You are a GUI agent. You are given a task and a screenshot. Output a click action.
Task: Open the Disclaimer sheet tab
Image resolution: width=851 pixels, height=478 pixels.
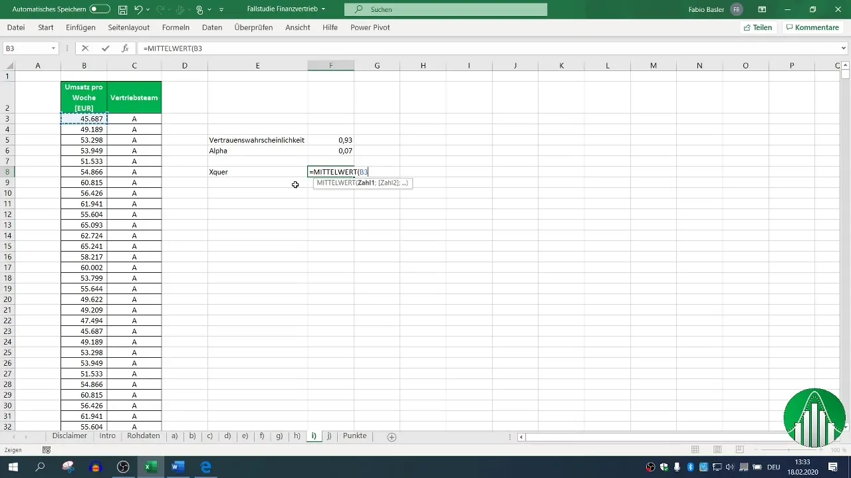70,436
